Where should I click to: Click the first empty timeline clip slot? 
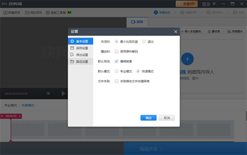(28, 130)
